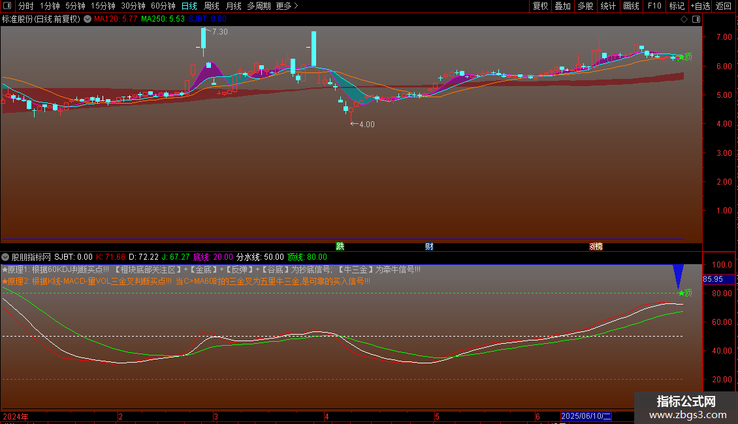This screenshot has width=738, height=424.
Task: Click the 标记 mark button
Action: coord(677,6)
